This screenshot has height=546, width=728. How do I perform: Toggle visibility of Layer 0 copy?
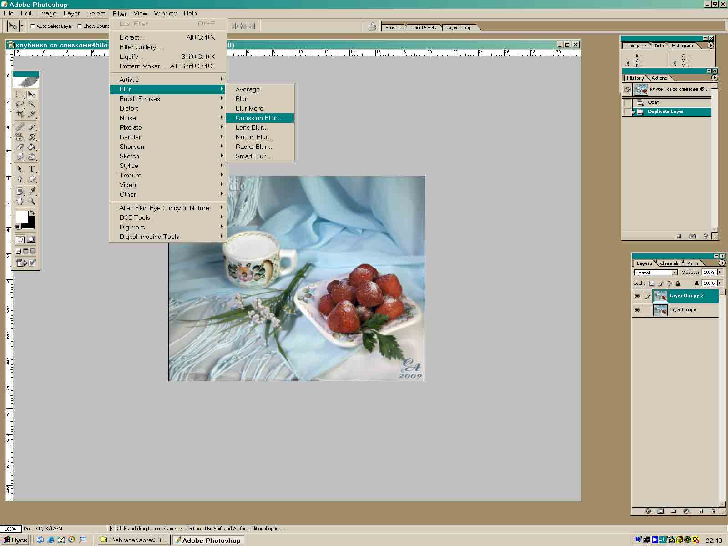pyautogui.click(x=637, y=310)
